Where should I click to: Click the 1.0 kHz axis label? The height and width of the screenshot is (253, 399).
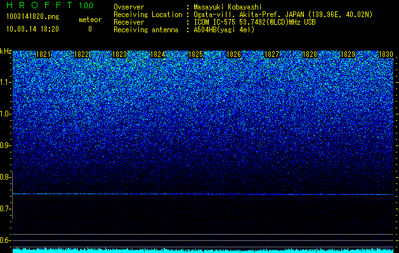click(x=5, y=114)
